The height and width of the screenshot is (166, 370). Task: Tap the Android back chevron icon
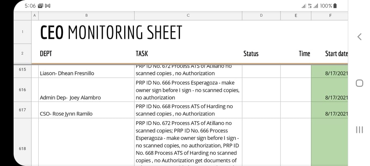coord(359,37)
